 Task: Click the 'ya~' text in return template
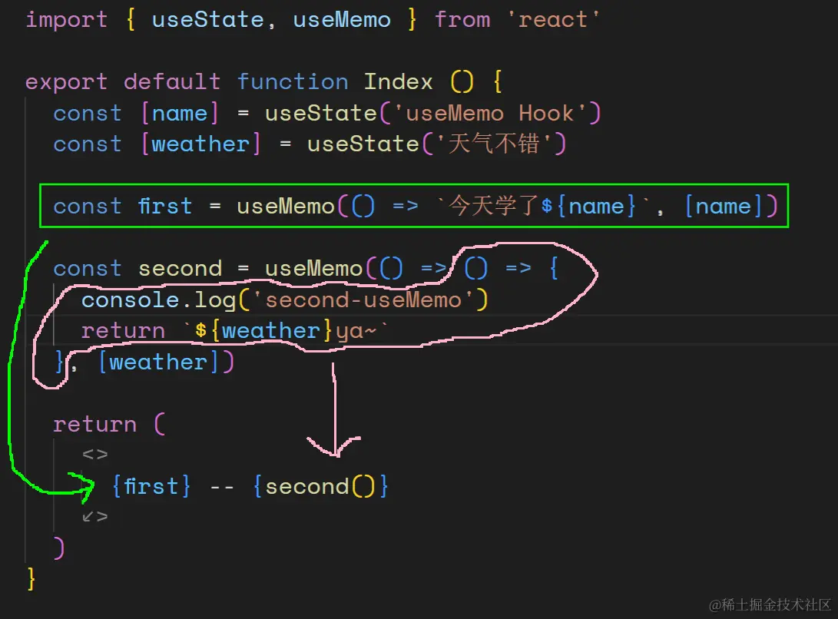(x=356, y=332)
